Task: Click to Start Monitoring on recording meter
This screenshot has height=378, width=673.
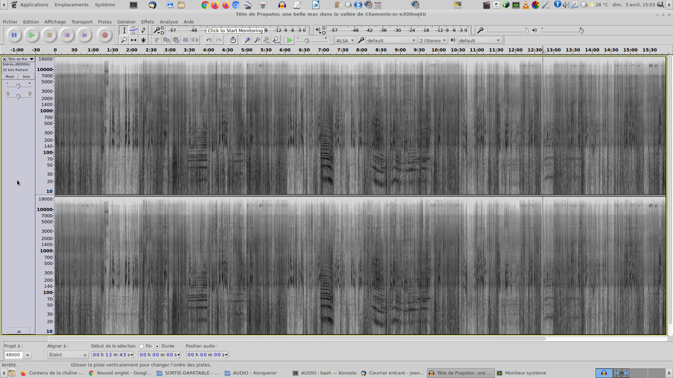Action: (x=235, y=30)
